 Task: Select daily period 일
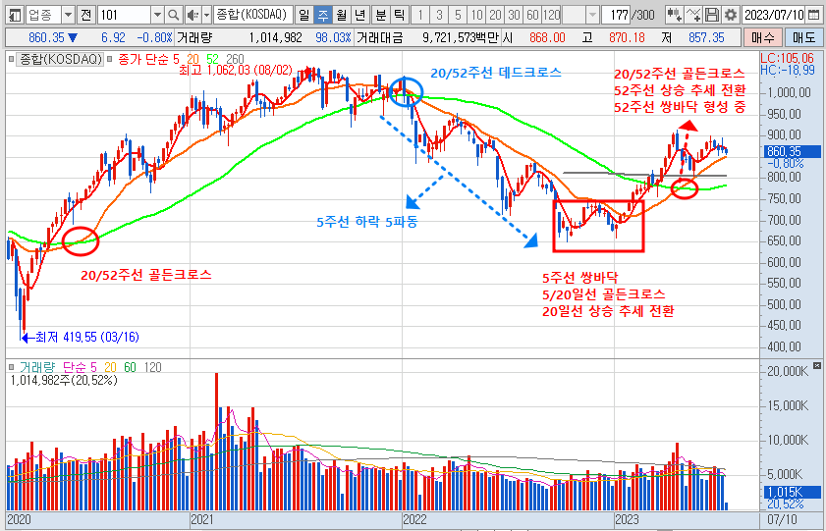click(303, 15)
